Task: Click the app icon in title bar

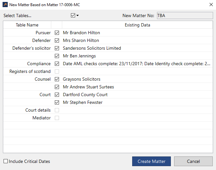Action: [5, 5]
